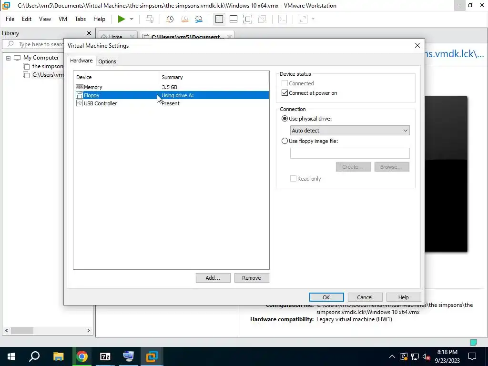
Task: Click the Cancel button
Action: (x=365, y=297)
